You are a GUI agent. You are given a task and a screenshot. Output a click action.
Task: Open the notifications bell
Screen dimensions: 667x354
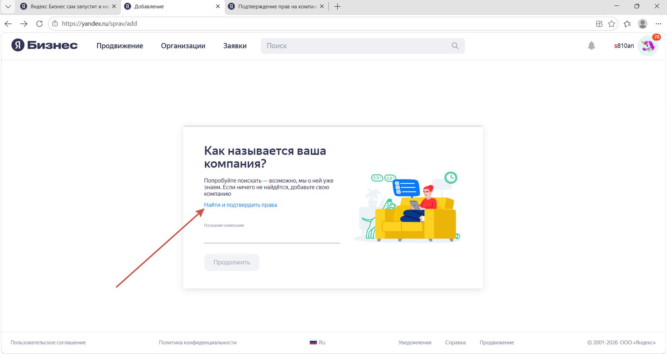(x=591, y=45)
